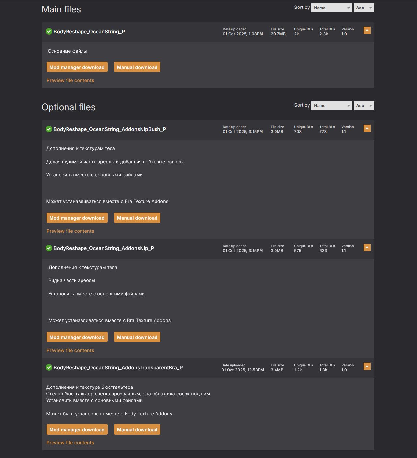The height and width of the screenshot is (458, 417).
Task: Click green checkmark beside AddonsNipBush_P file
Action: 49,129
